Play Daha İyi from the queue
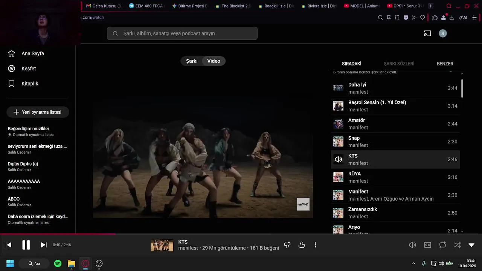482x271 pixels. (395, 88)
